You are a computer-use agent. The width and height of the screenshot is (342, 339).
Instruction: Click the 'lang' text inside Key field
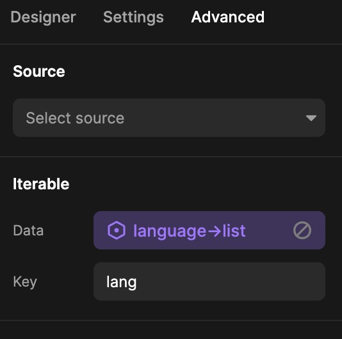point(121,282)
